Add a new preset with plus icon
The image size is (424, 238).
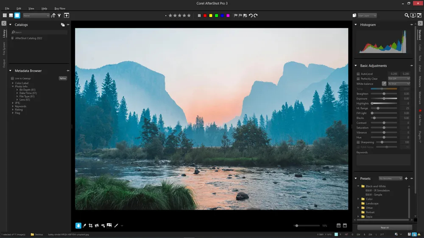pyautogui.click(x=406, y=178)
